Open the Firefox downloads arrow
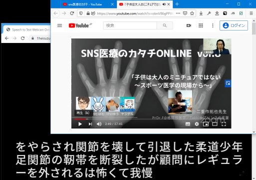Viewport: 256px width, 180px height. click(201, 13)
